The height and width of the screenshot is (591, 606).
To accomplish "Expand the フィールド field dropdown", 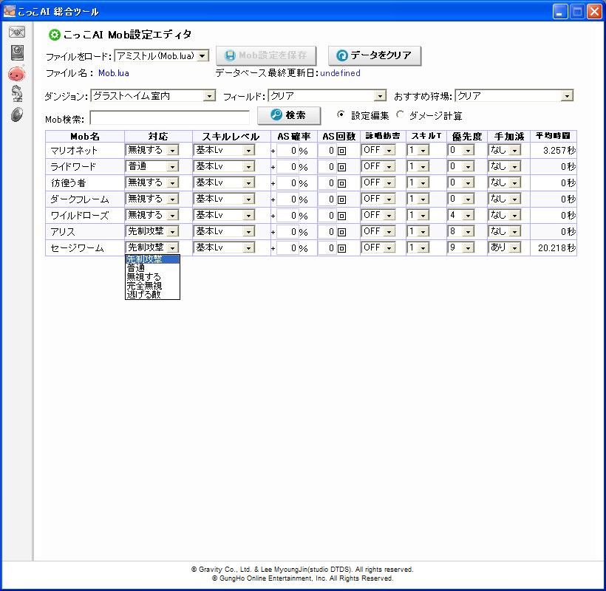I will [326, 96].
